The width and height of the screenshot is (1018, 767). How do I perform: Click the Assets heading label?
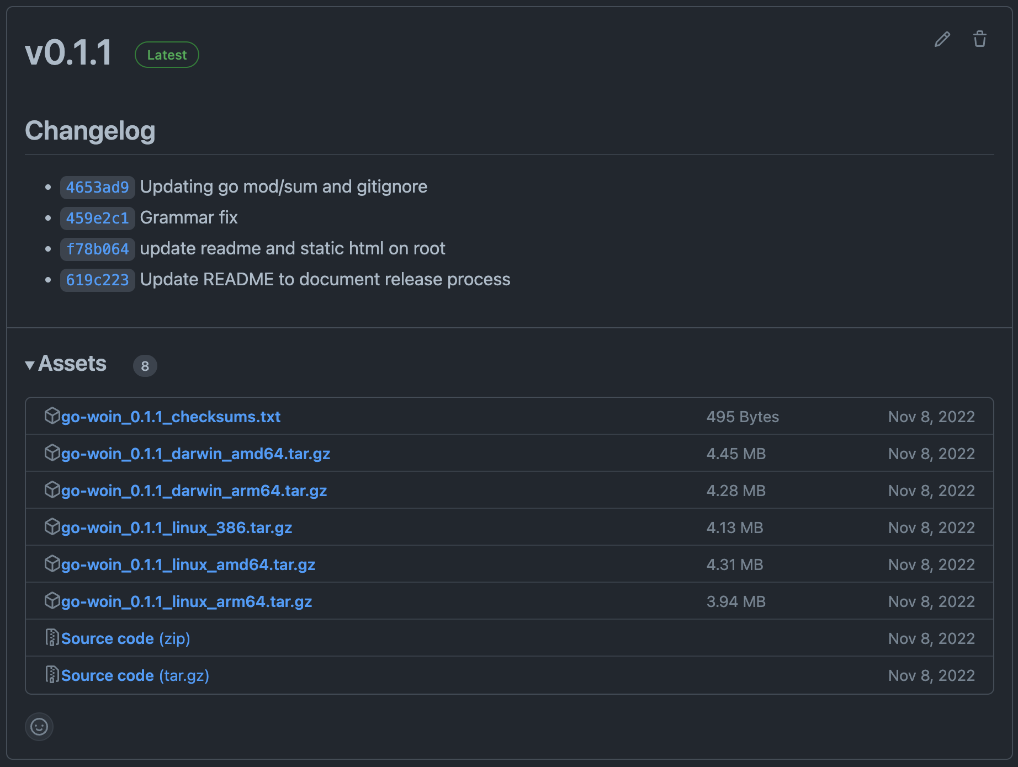pos(72,364)
